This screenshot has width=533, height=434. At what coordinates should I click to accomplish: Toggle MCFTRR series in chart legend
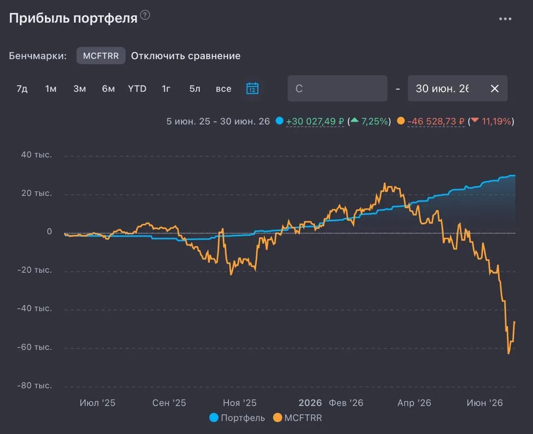click(x=297, y=418)
